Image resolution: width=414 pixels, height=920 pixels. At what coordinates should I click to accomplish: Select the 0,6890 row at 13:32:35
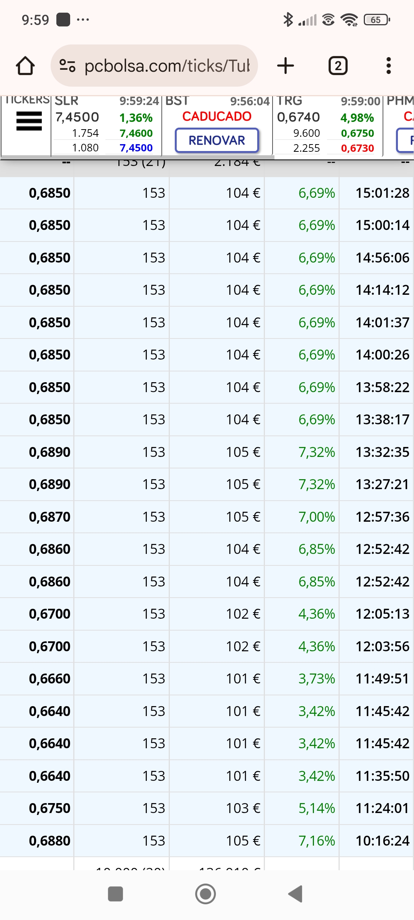coord(207,452)
